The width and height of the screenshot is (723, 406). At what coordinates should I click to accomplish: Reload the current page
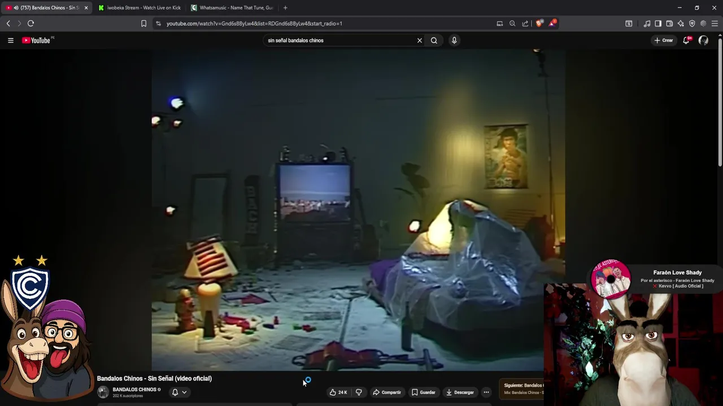coord(31,23)
